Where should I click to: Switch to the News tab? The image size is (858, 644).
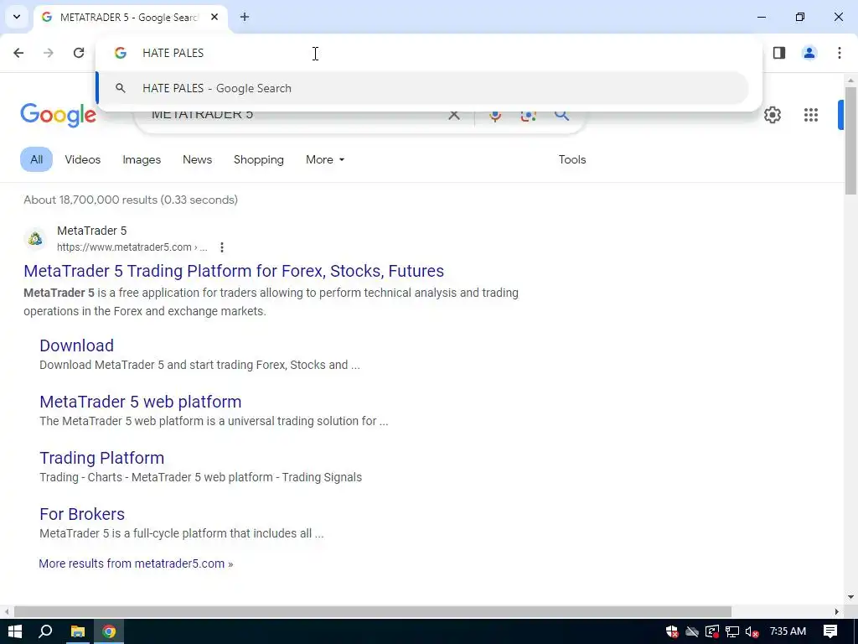tap(197, 159)
